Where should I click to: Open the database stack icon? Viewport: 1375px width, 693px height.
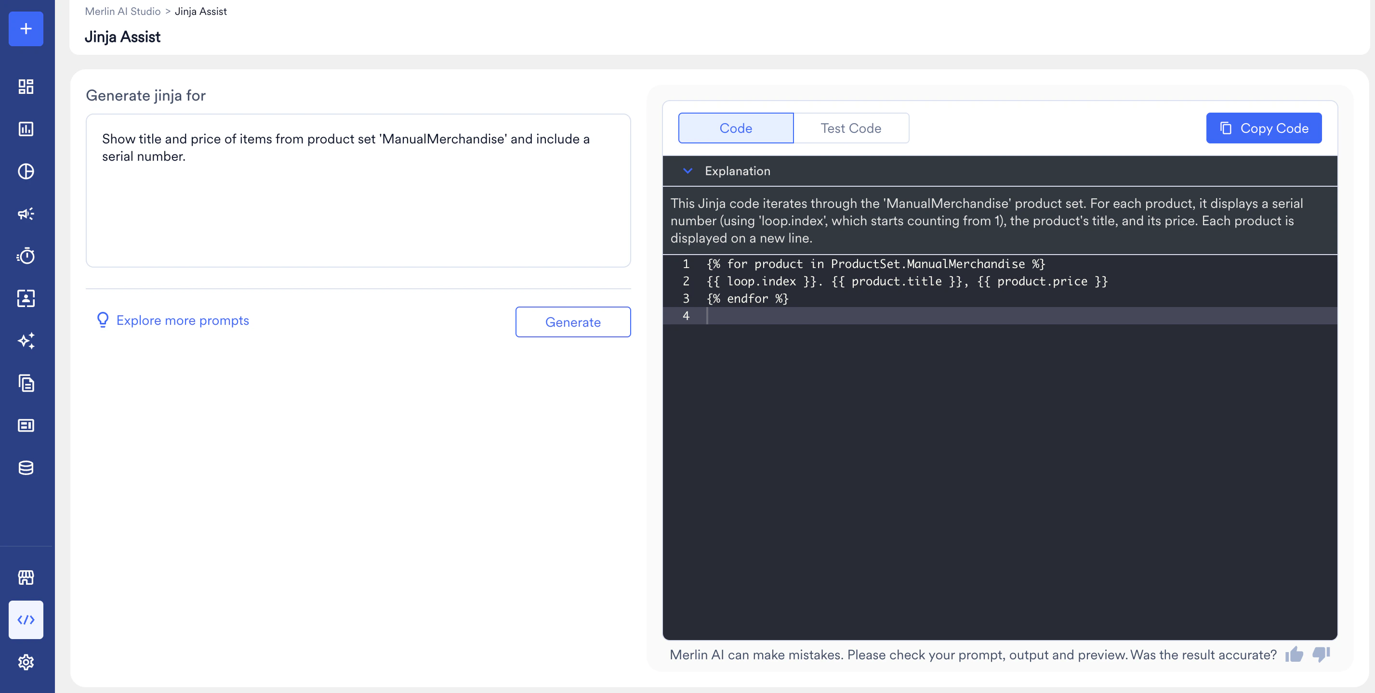(26, 467)
